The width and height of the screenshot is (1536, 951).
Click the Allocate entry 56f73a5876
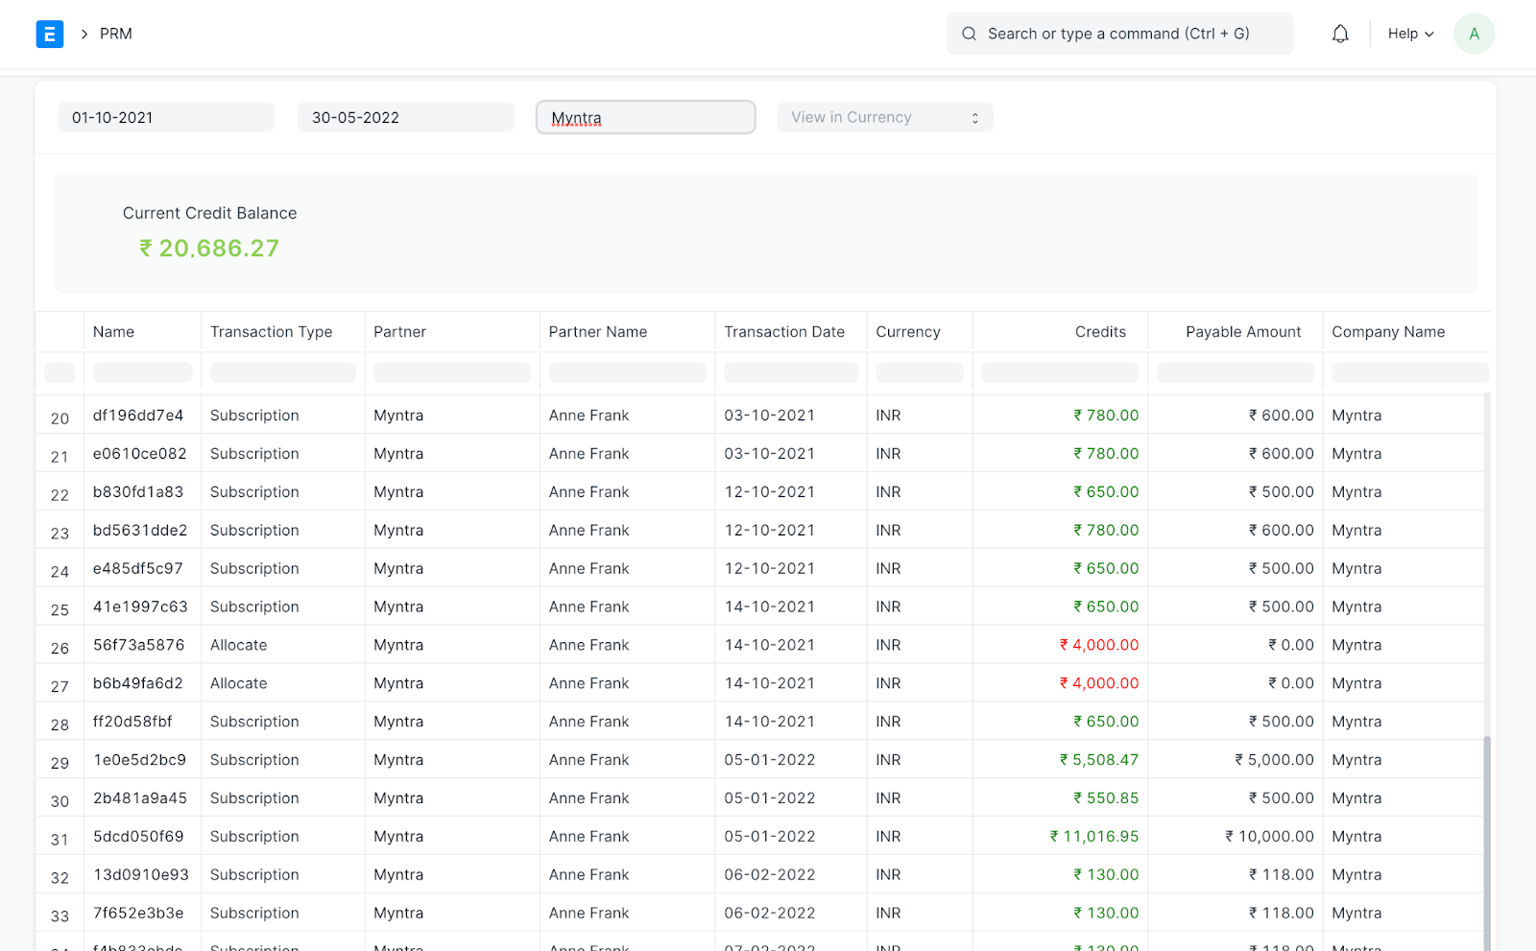coord(138,646)
